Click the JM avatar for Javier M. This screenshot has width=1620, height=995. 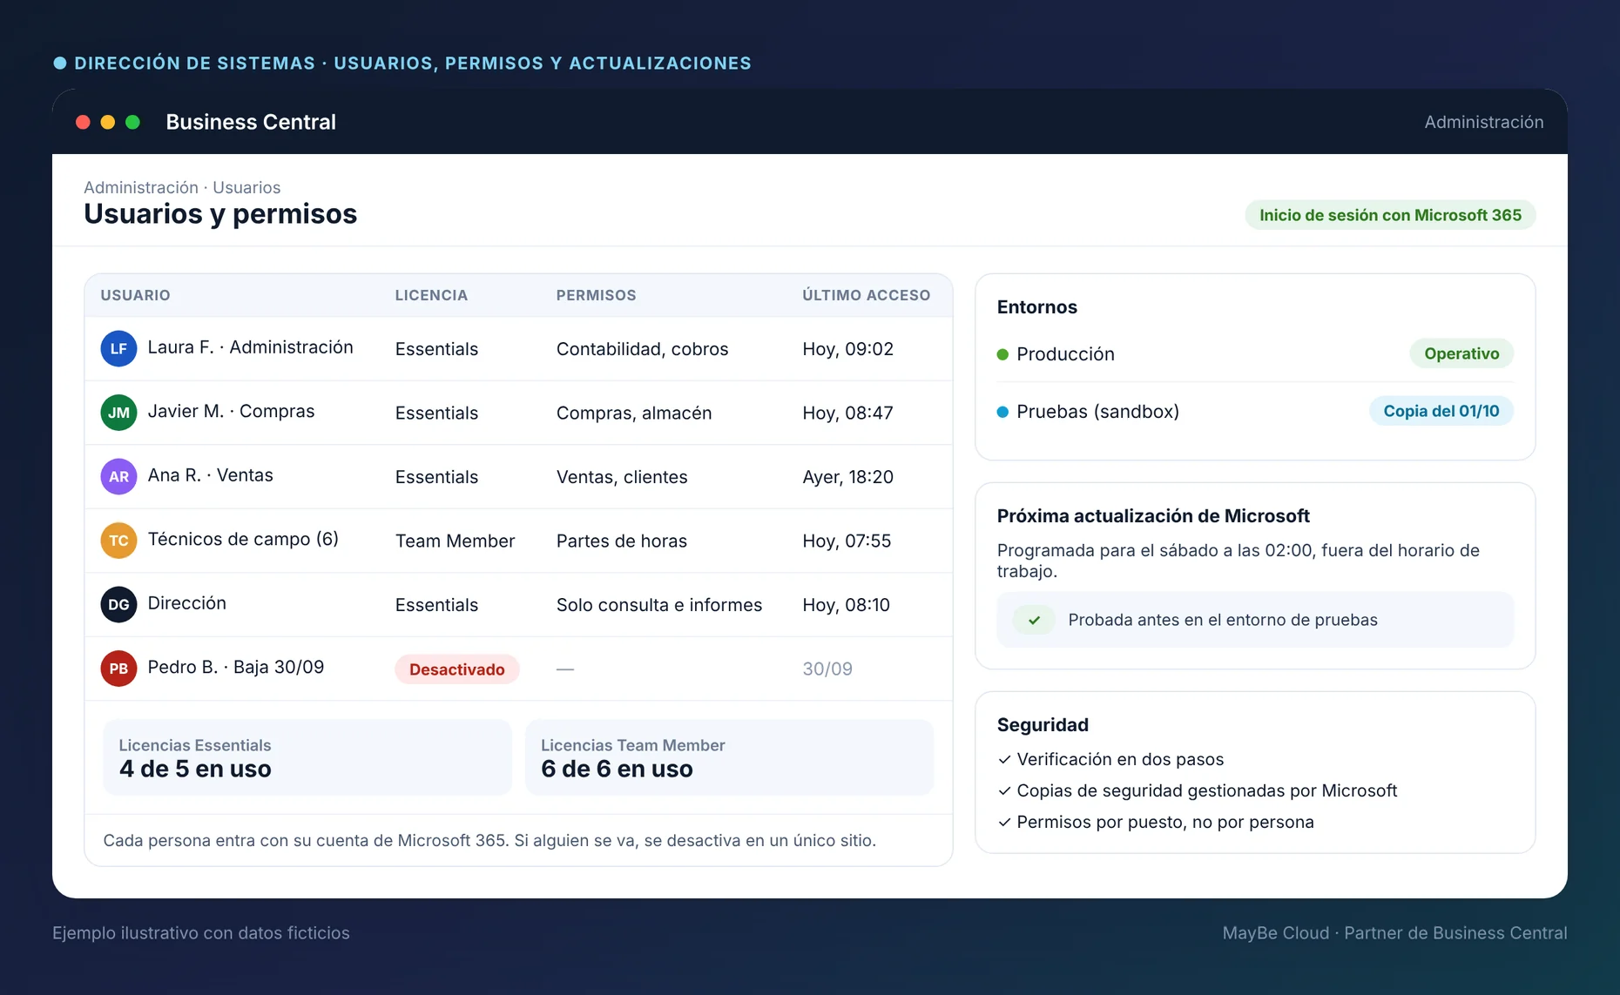(118, 413)
